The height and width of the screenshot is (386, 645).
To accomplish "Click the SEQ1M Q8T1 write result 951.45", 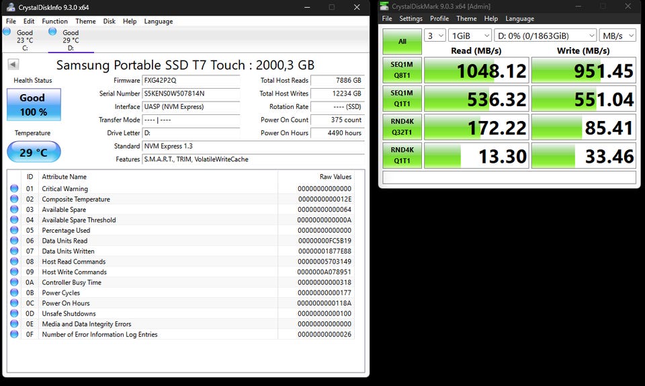I will tap(584, 71).
